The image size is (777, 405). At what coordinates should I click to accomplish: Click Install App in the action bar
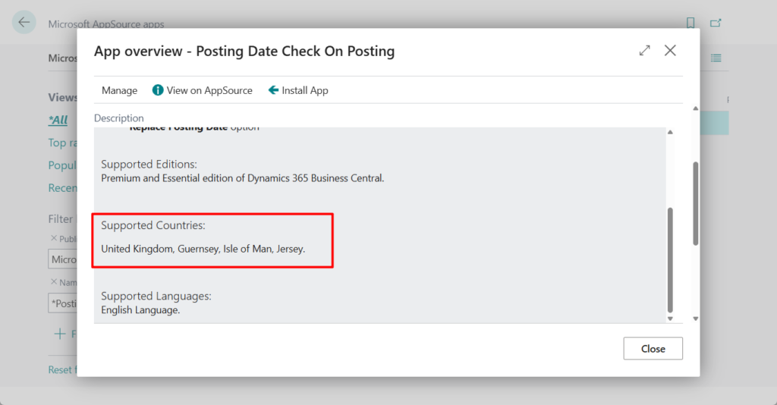tap(297, 90)
